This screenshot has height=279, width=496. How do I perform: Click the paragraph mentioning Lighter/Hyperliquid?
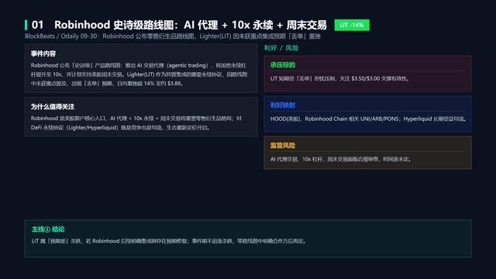136,122
